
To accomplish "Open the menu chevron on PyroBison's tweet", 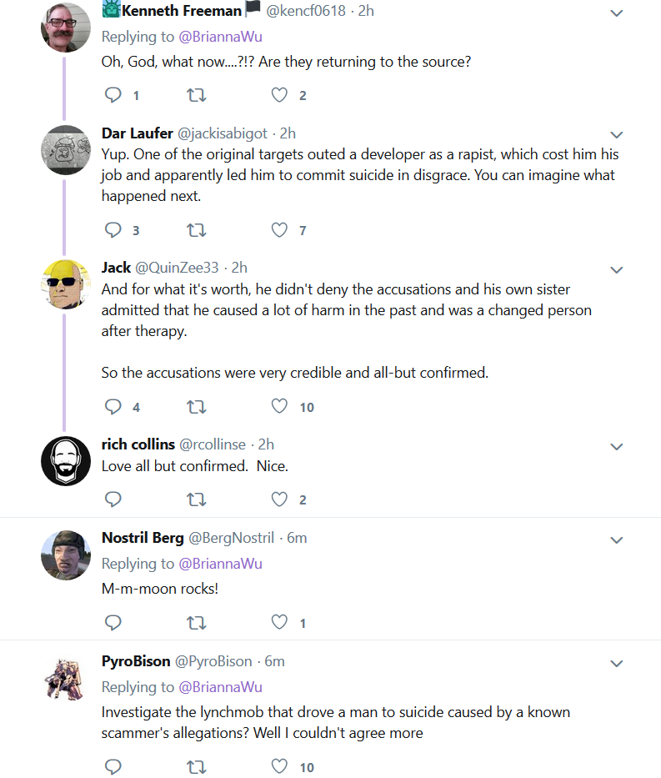I will coord(616,664).
